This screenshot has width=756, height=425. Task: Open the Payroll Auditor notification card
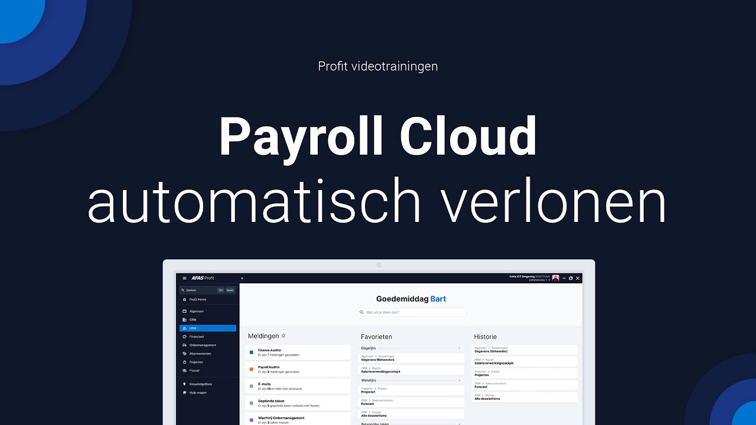click(x=298, y=370)
